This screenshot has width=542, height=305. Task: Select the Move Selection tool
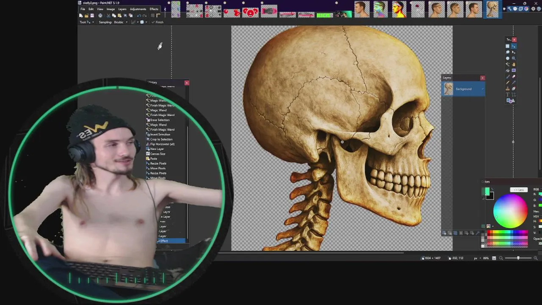pyautogui.click(x=514, y=52)
